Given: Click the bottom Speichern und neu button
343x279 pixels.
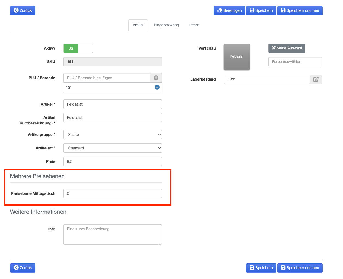Looking at the screenshot, I should click(300, 268).
